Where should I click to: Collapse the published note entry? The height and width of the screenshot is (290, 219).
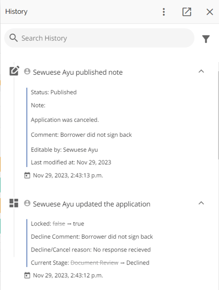(x=201, y=71)
